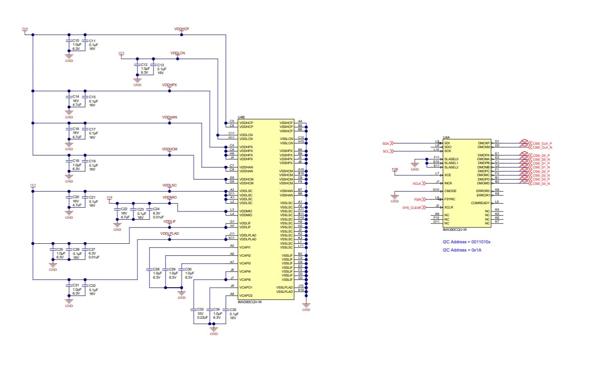The height and width of the screenshot is (376, 612).
Task: Select the FSIN port symbol
Action: point(420,199)
